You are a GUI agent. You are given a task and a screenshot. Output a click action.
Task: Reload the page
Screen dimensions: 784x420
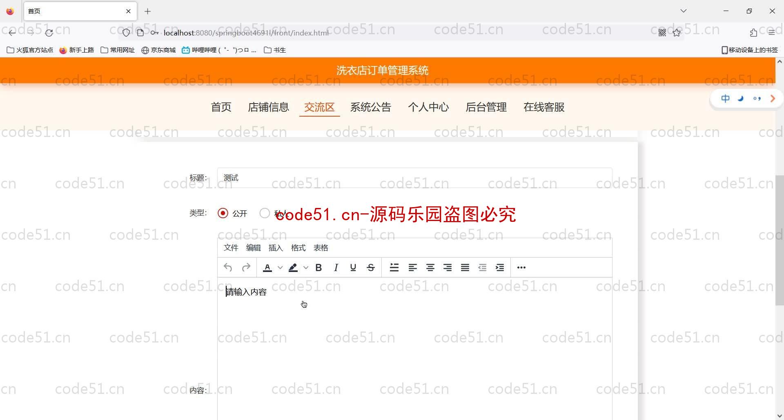click(x=49, y=33)
